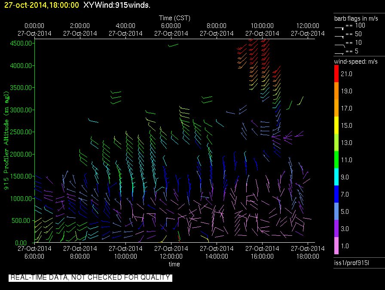Click the 4:00:00 CST top time label
This screenshot has height=290, width=385.
[x=125, y=26]
